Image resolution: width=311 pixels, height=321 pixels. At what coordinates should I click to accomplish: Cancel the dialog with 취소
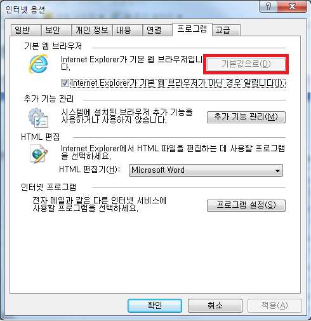(x=215, y=306)
